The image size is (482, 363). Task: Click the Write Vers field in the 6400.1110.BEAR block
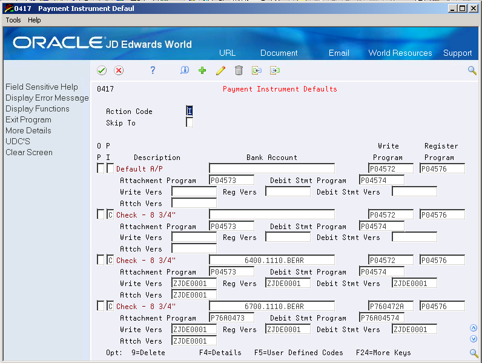tap(194, 283)
